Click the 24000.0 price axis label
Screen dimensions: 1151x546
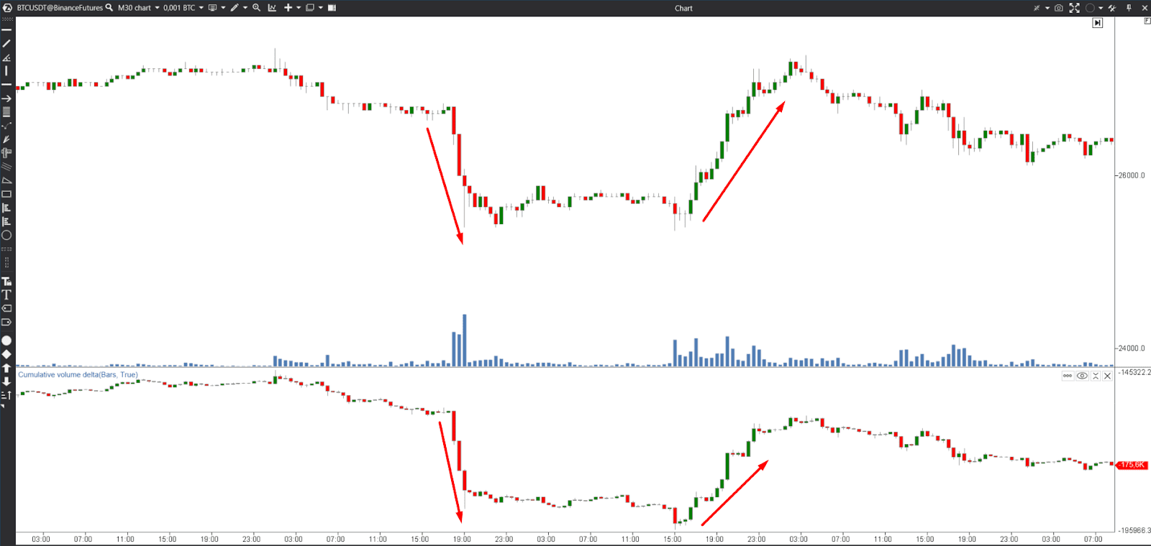point(1132,348)
